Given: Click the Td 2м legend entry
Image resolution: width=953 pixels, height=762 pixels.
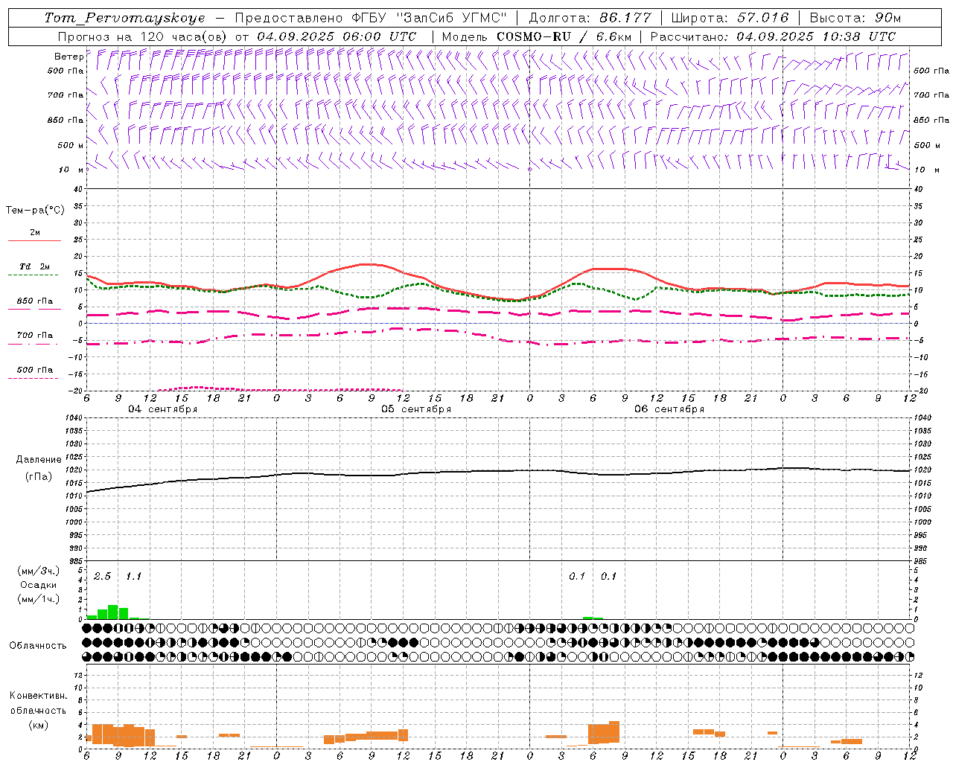Looking at the screenshot, I should point(34,266).
